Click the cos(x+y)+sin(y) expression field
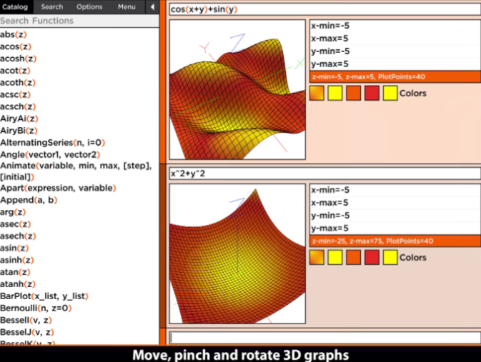This screenshot has height=362, width=481. click(324, 9)
